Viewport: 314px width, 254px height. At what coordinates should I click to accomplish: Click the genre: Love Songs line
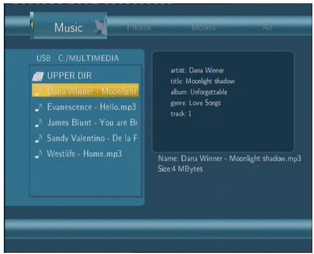(196, 103)
